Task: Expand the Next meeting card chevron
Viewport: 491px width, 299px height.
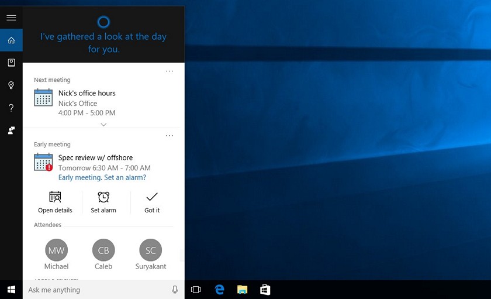Action: pos(103,125)
